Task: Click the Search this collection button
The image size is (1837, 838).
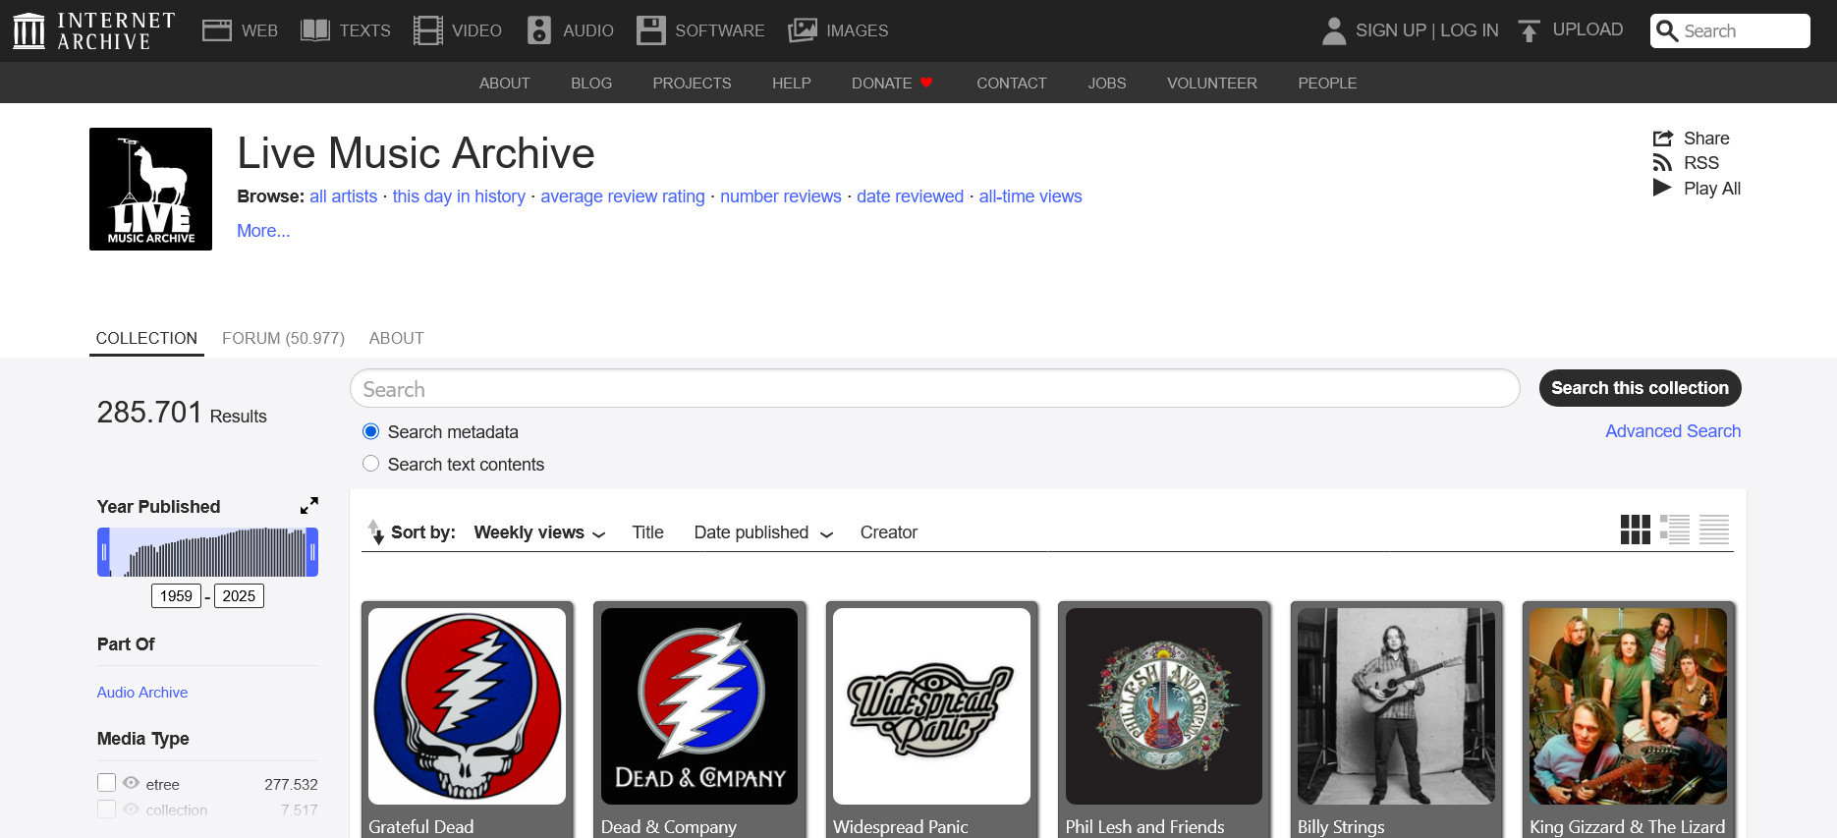Action: coord(1640,388)
